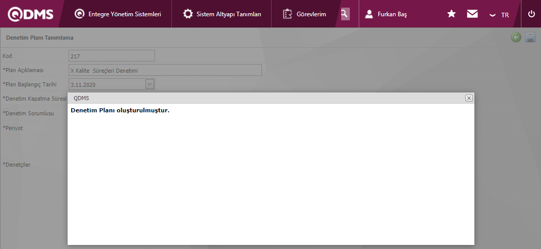The height and width of the screenshot is (249, 541).
Task: Expand the TR language selector
Action: [499, 15]
